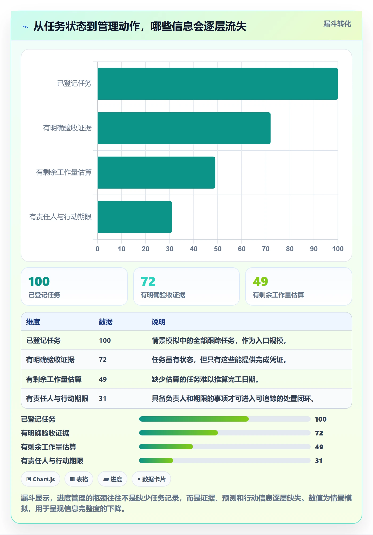373x535 pixels.
Task: Click the x-axis tick label 50
Action: (x=218, y=249)
